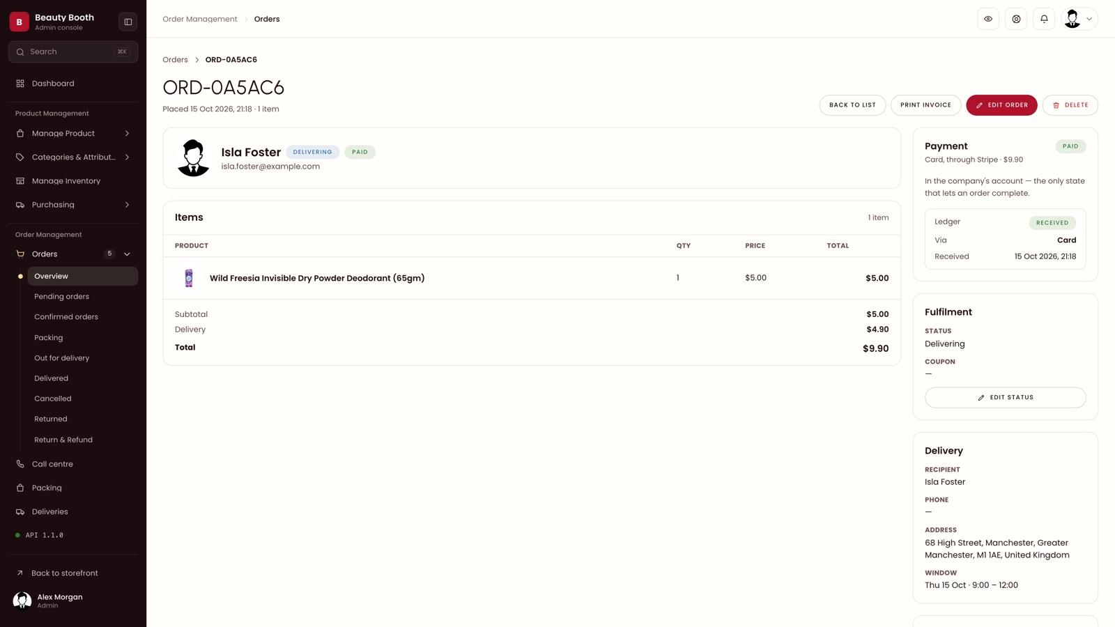Open the preview eye icon in header
Screen dimensions: 1115x627
[x=988, y=19]
